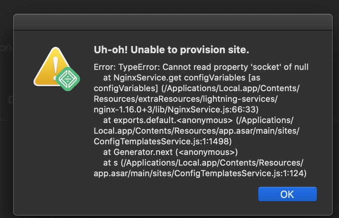This screenshot has height=218, width=339.
Task: Click the blue OK button
Action: tap(287, 194)
